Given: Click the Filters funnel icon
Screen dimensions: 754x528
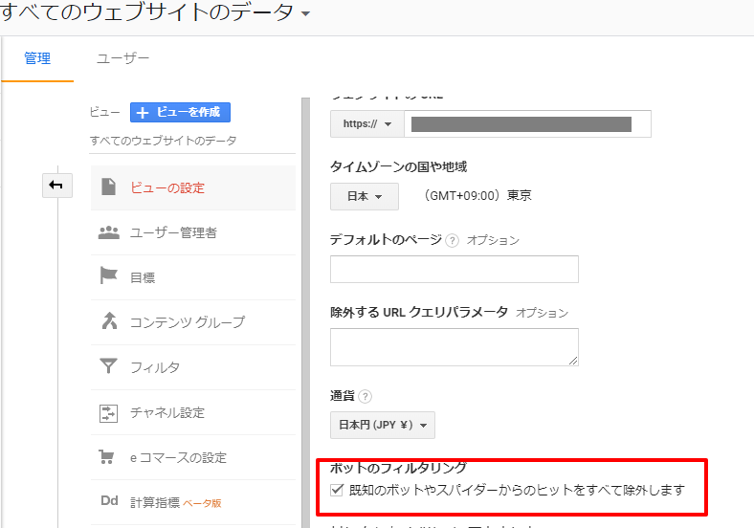Looking at the screenshot, I should (x=108, y=366).
